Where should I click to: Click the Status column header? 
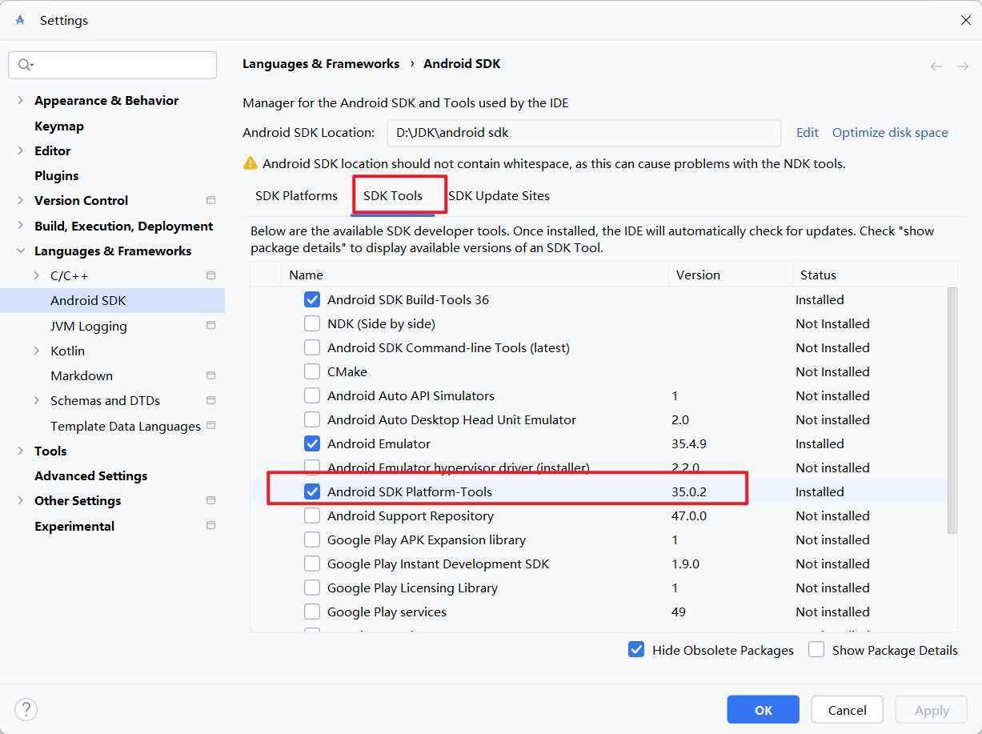pyautogui.click(x=874, y=275)
